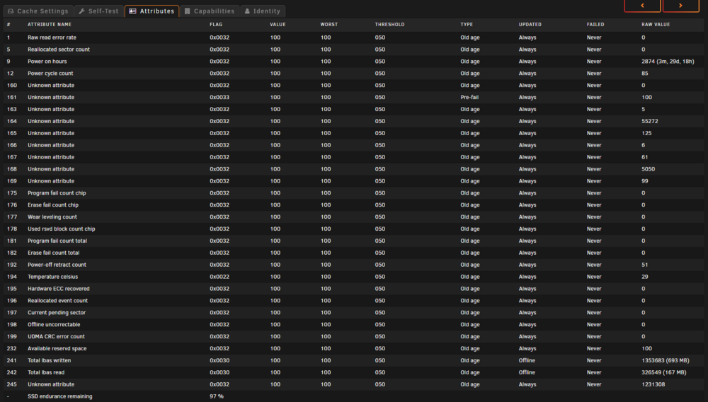Click attribute number 245
Viewport: 708px width, 402px height.
12,384
